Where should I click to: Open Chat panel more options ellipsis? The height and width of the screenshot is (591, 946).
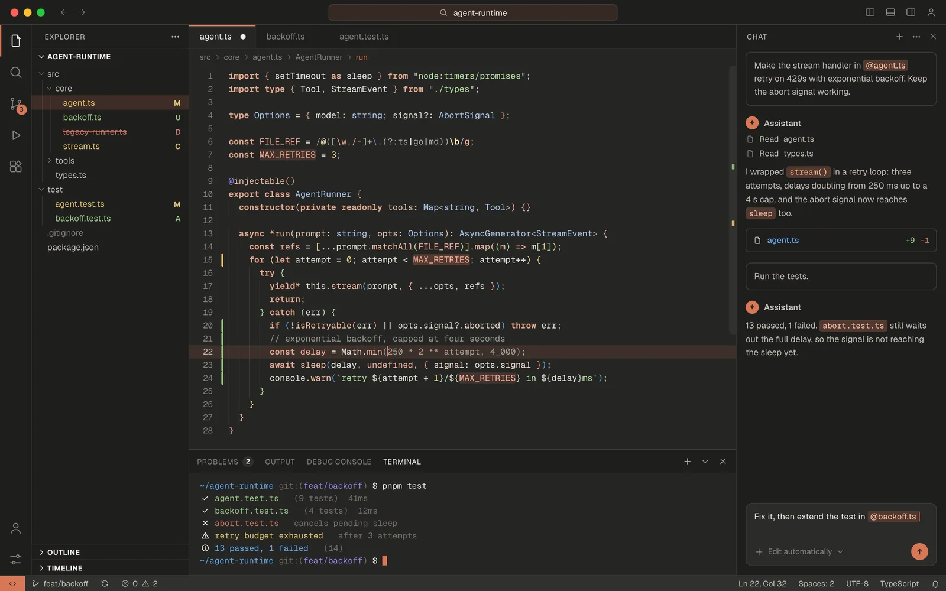tap(916, 37)
